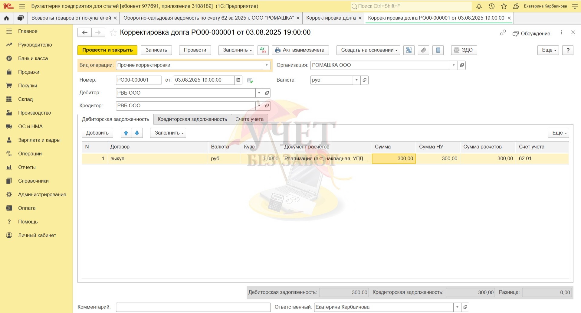Viewport: 581px width, 313px height.
Task: Move row up with blue up arrow
Action: click(x=126, y=133)
